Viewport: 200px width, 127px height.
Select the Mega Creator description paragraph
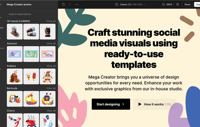point(134,83)
